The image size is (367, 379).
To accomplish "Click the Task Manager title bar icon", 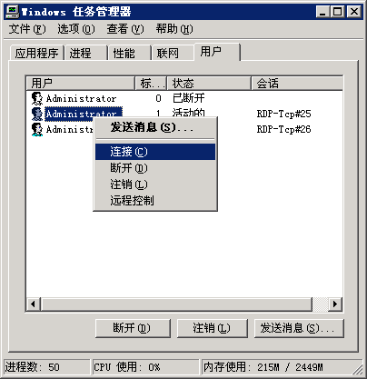I will 12,12.
